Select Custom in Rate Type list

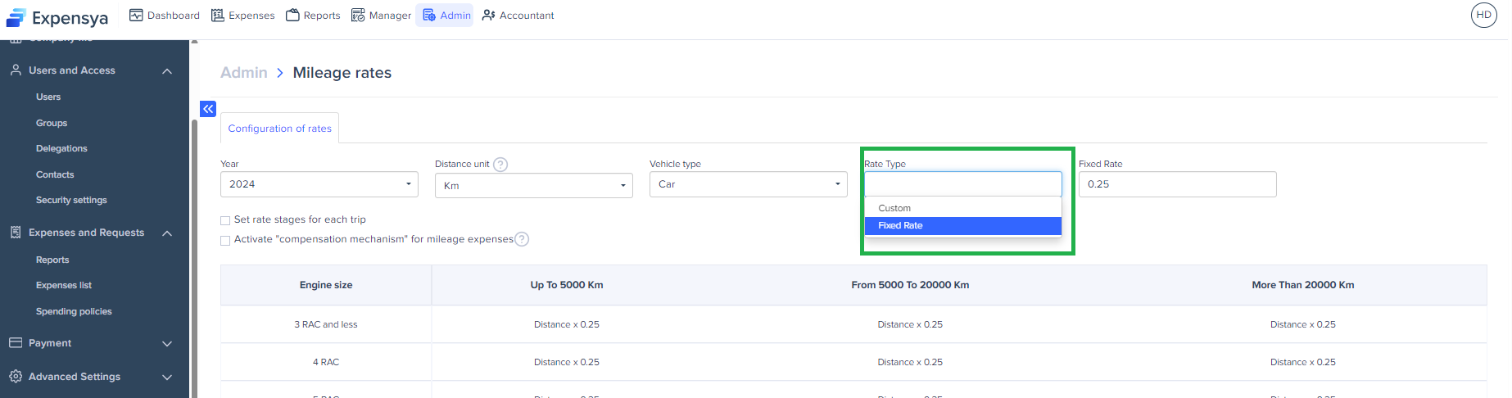click(894, 208)
